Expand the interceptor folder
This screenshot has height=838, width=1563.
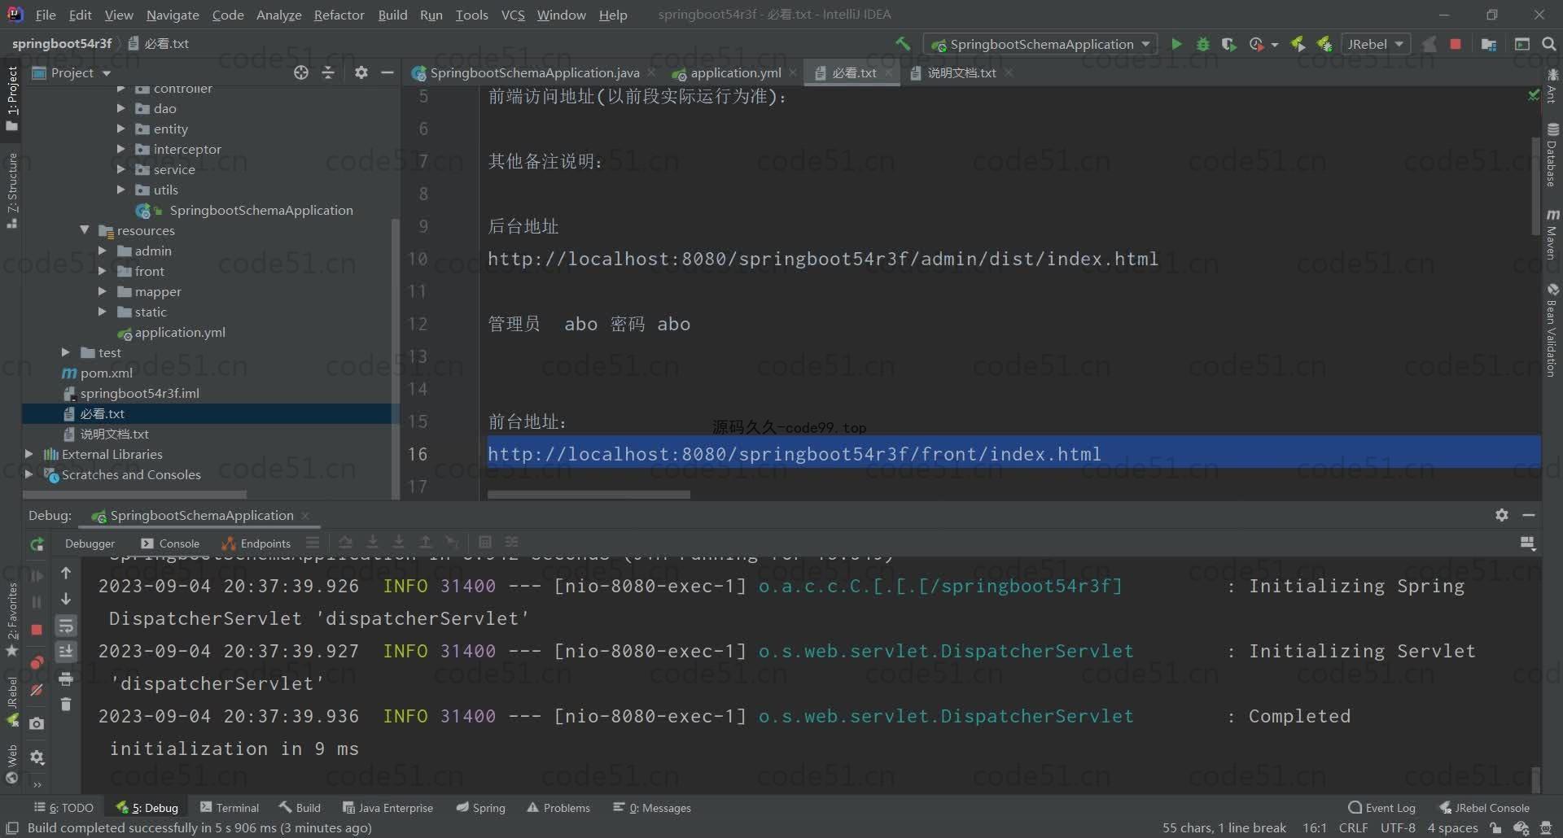click(120, 149)
